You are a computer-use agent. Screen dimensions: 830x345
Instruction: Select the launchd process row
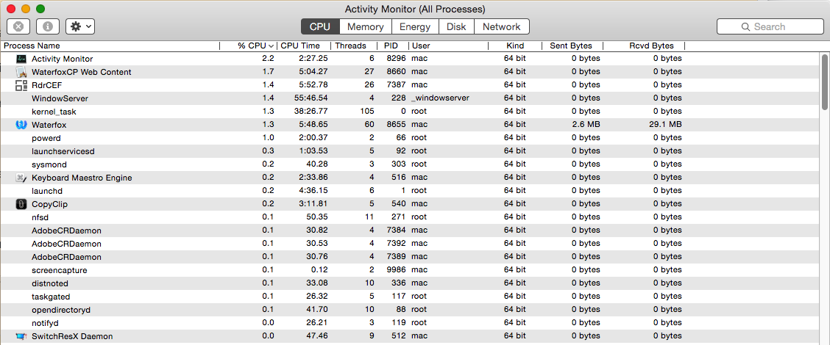pos(411,191)
